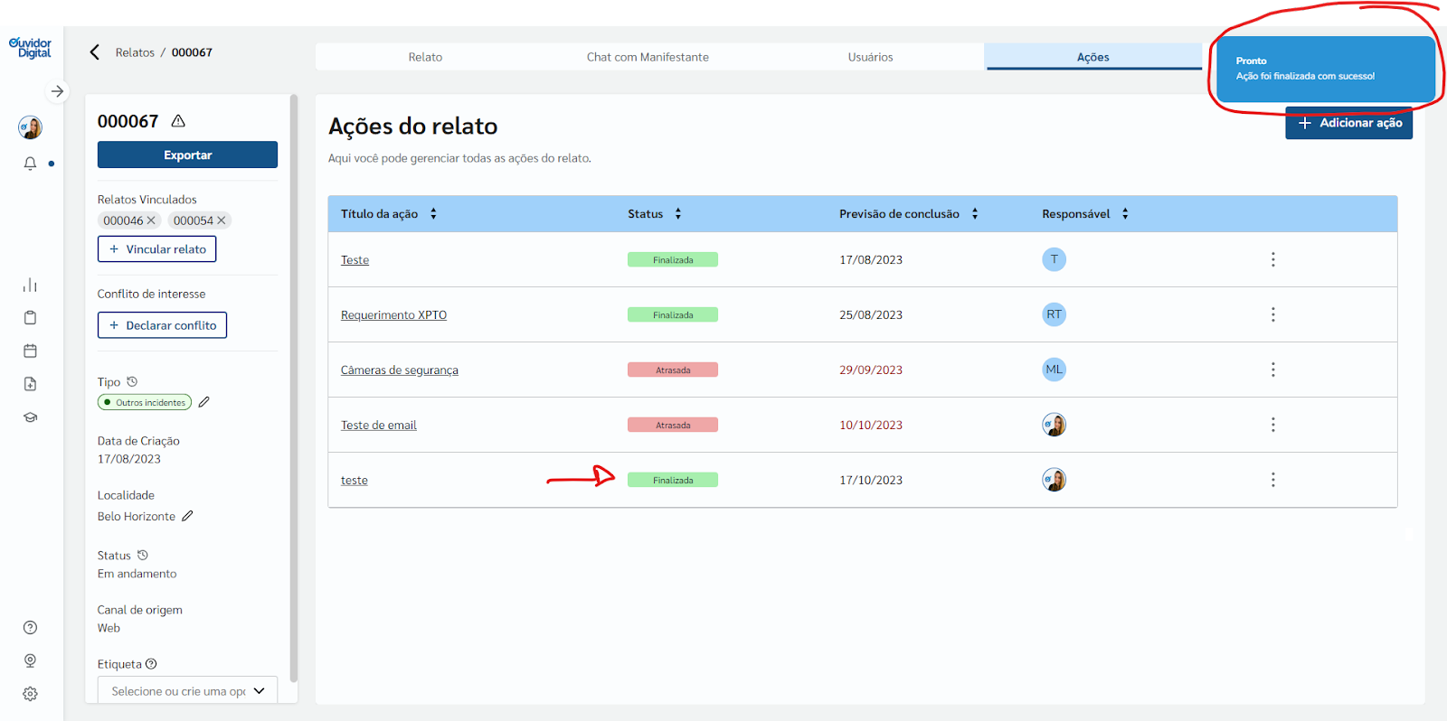Click Adicionar ação button
The image size is (1447, 721).
coord(1349,123)
